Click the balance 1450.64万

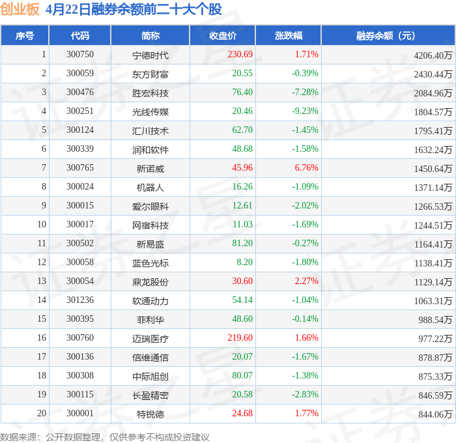(433, 169)
